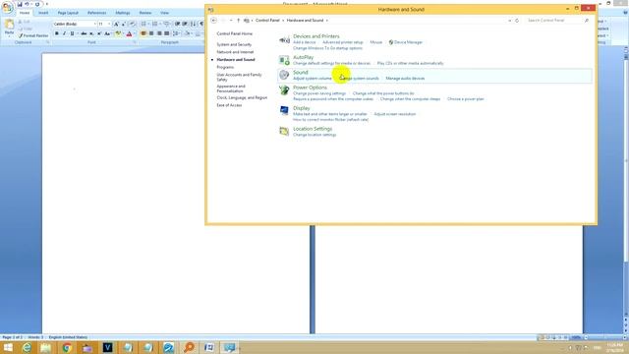
Task: Click Adjust screen resolution link
Action: pos(395,114)
